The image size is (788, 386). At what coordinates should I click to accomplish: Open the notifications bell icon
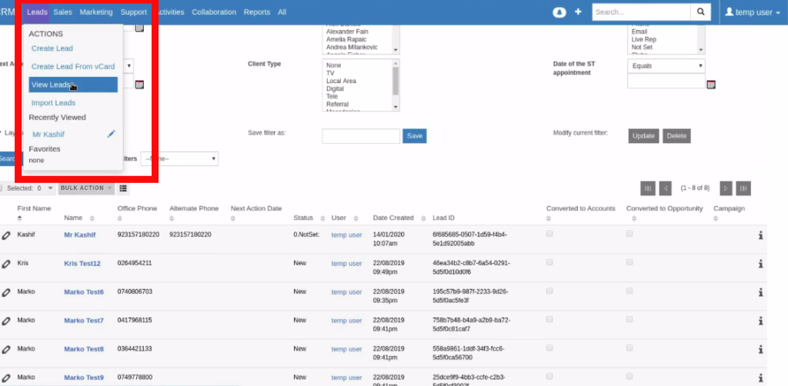coord(559,12)
